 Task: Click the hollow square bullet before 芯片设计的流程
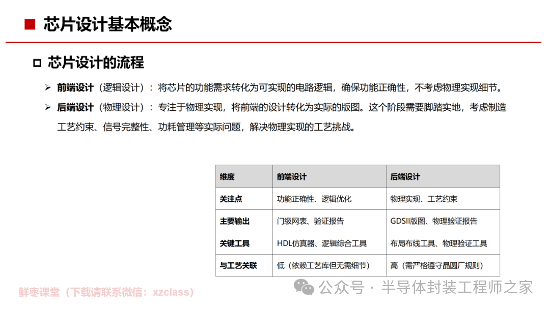[x=37, y=63]
